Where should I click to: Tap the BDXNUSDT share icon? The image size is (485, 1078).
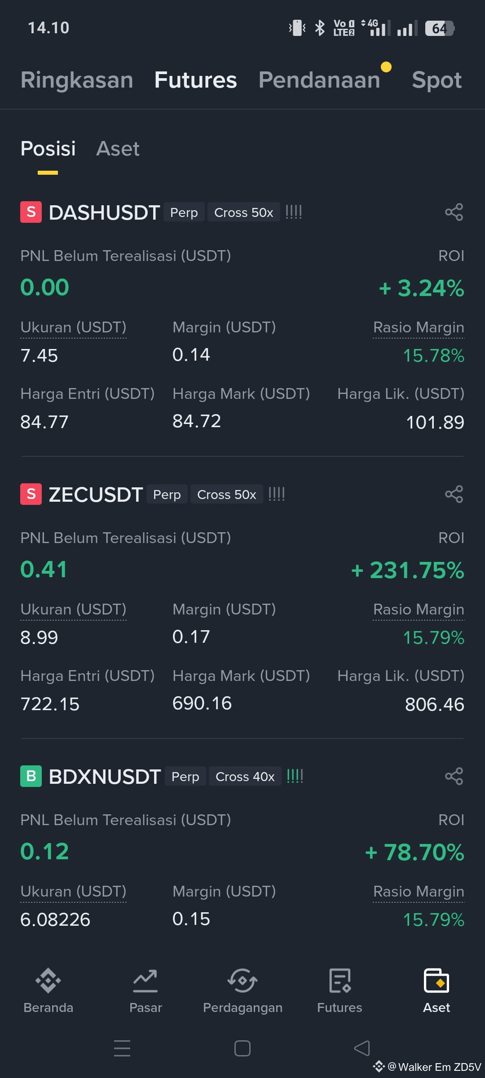tap(454, 776)
